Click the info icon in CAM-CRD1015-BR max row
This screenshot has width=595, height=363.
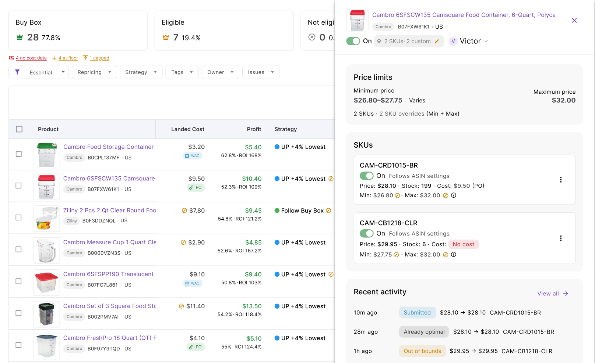pyautogui.click(x=454, y=195)
